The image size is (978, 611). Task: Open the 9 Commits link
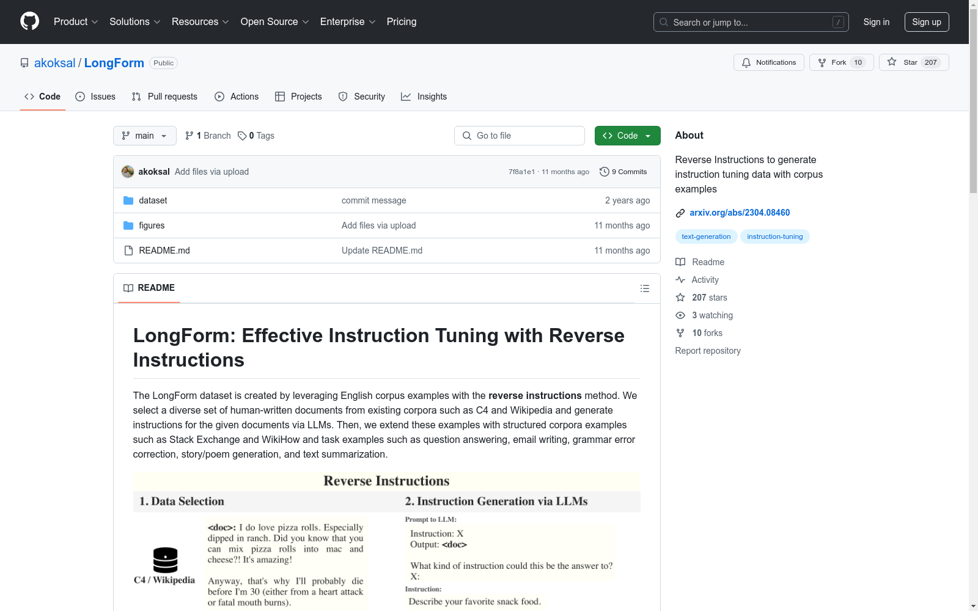click(x=623, y=172)
